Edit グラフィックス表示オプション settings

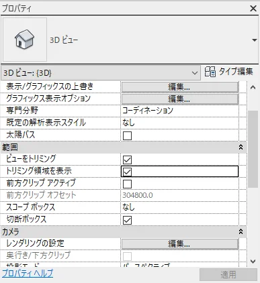179,99
